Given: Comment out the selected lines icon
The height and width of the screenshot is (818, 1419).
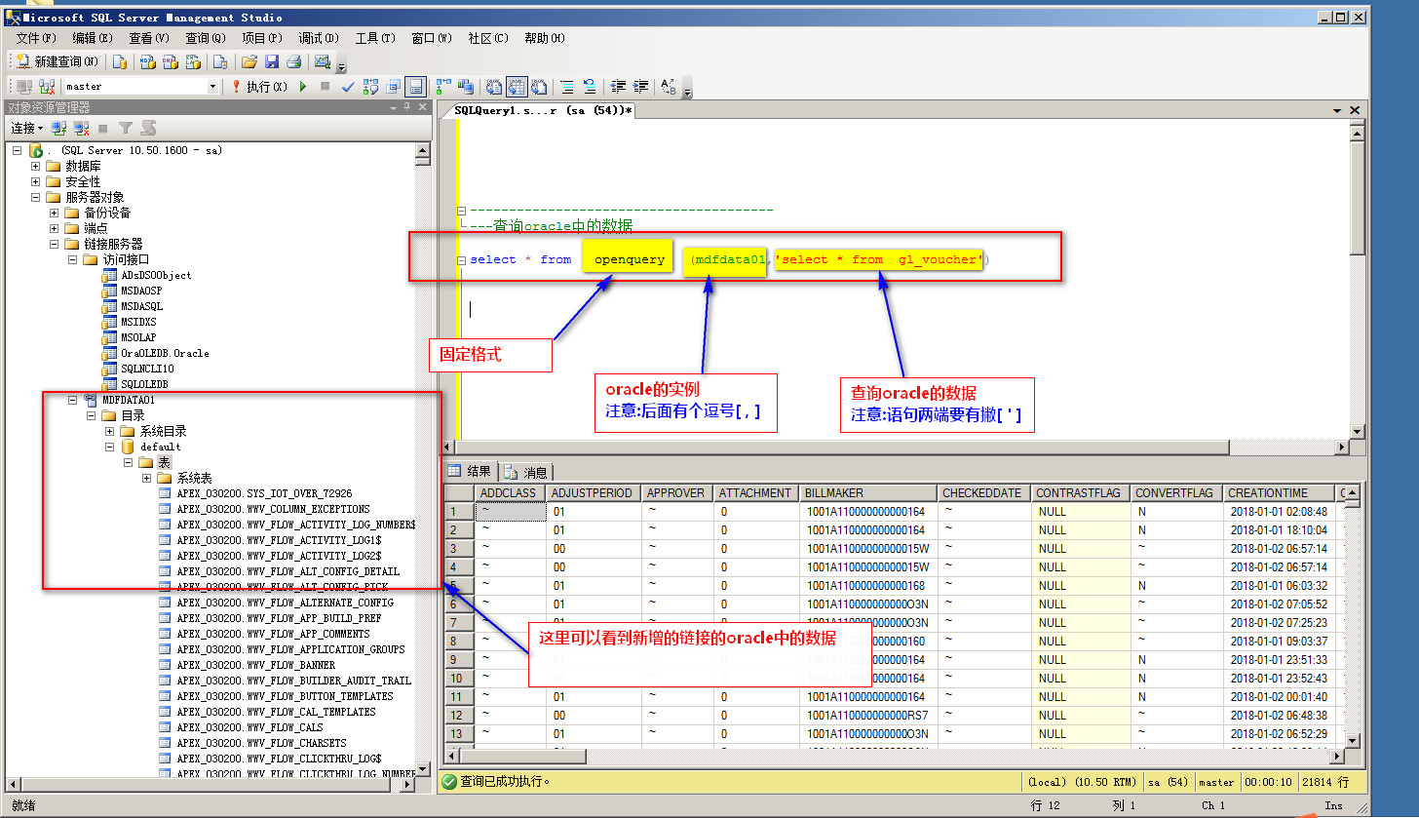Looking at the screenshot, I should 567,87.
